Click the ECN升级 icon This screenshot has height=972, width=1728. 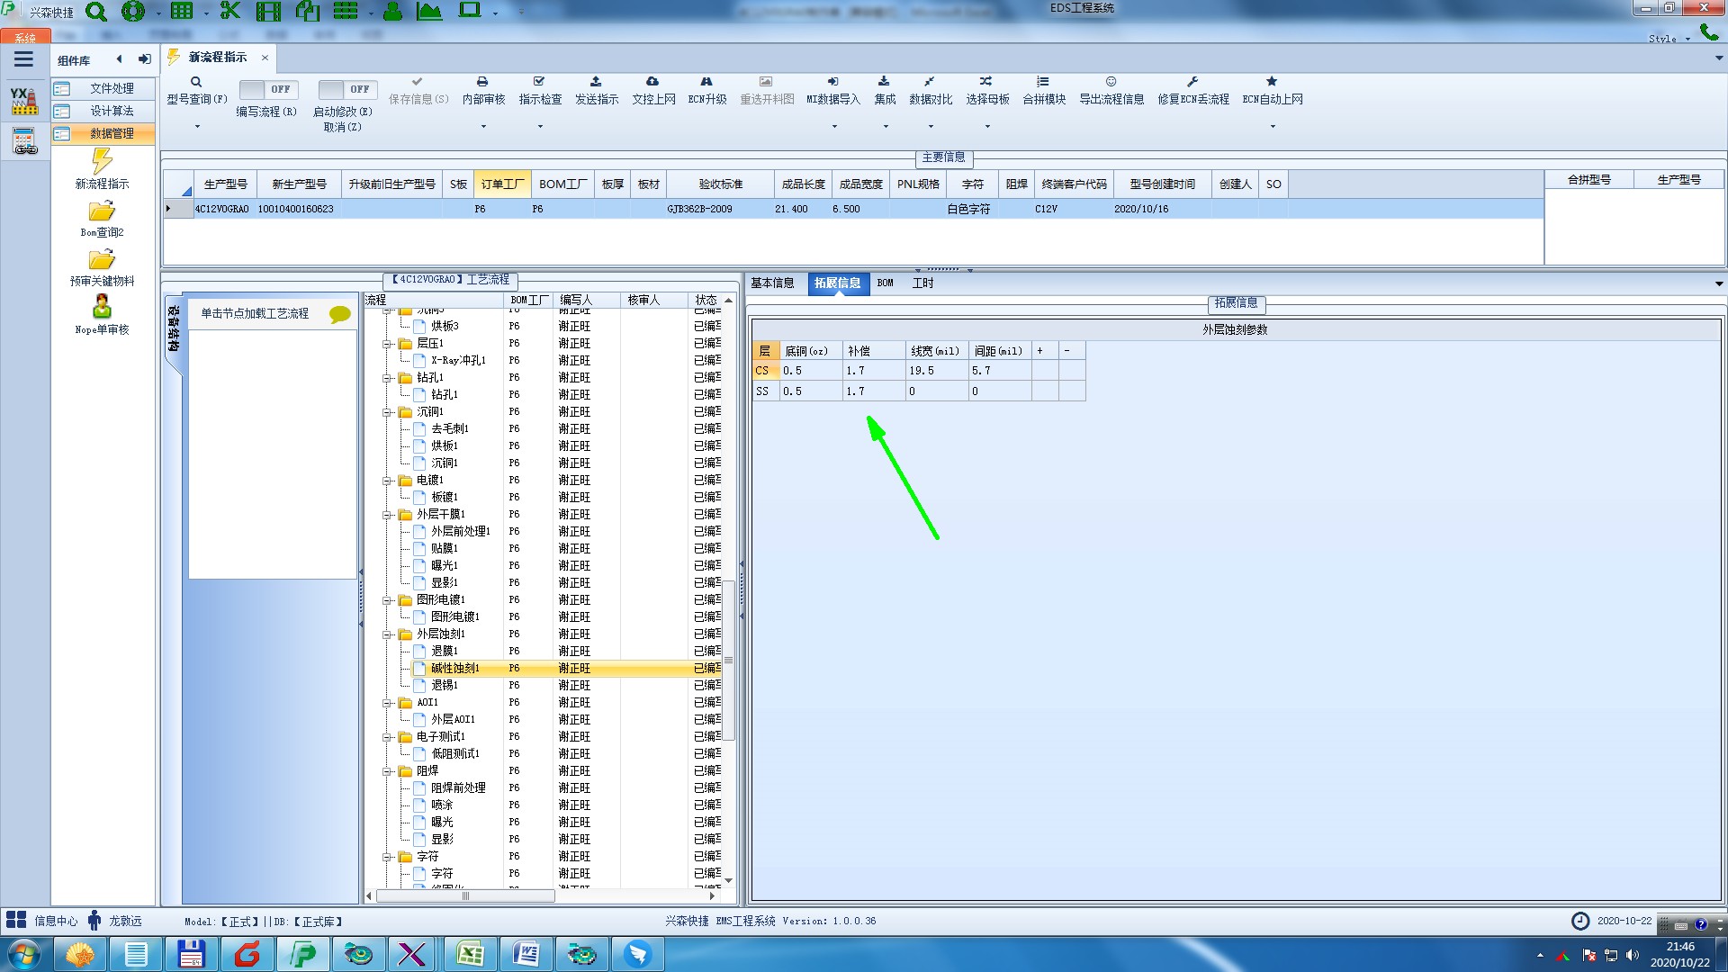coord(706,82)
